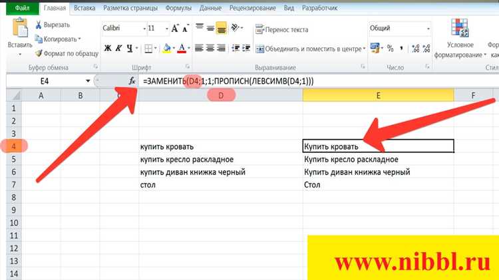Open Буфер обмена dialog launcher
The height and width of the screenshot is (280, 499).
click(95, 67)
